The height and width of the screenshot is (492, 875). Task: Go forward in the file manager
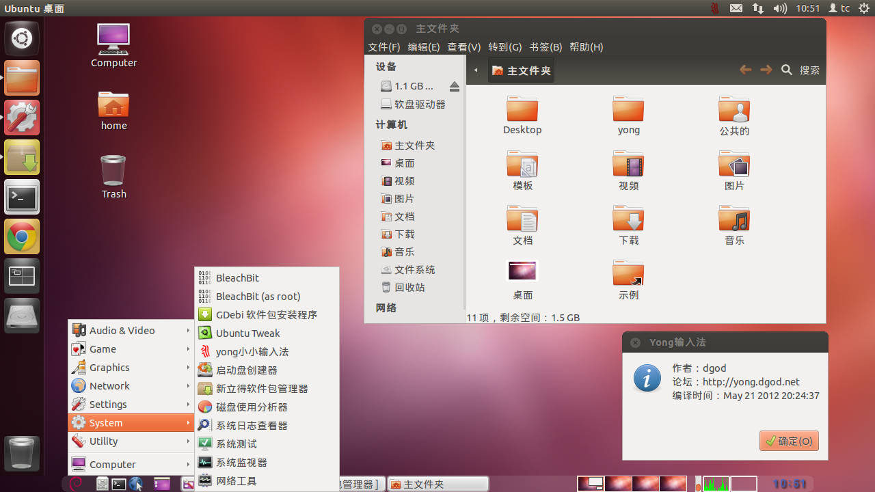pyautogui.click(x=766, y=70)
